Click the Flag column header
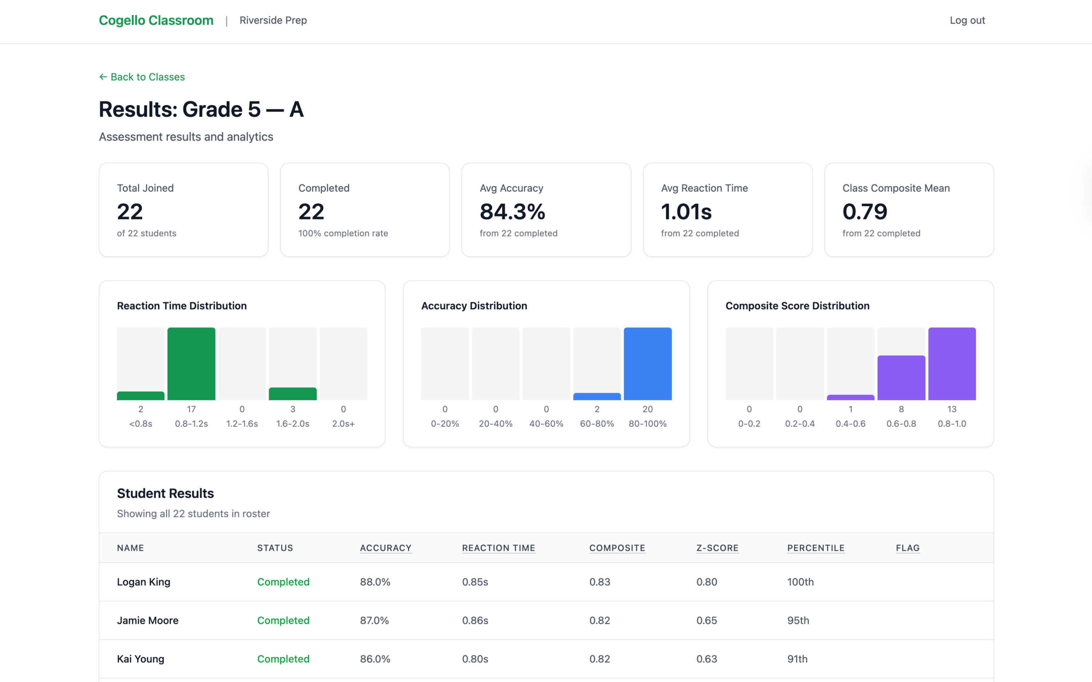 [907, 548]
